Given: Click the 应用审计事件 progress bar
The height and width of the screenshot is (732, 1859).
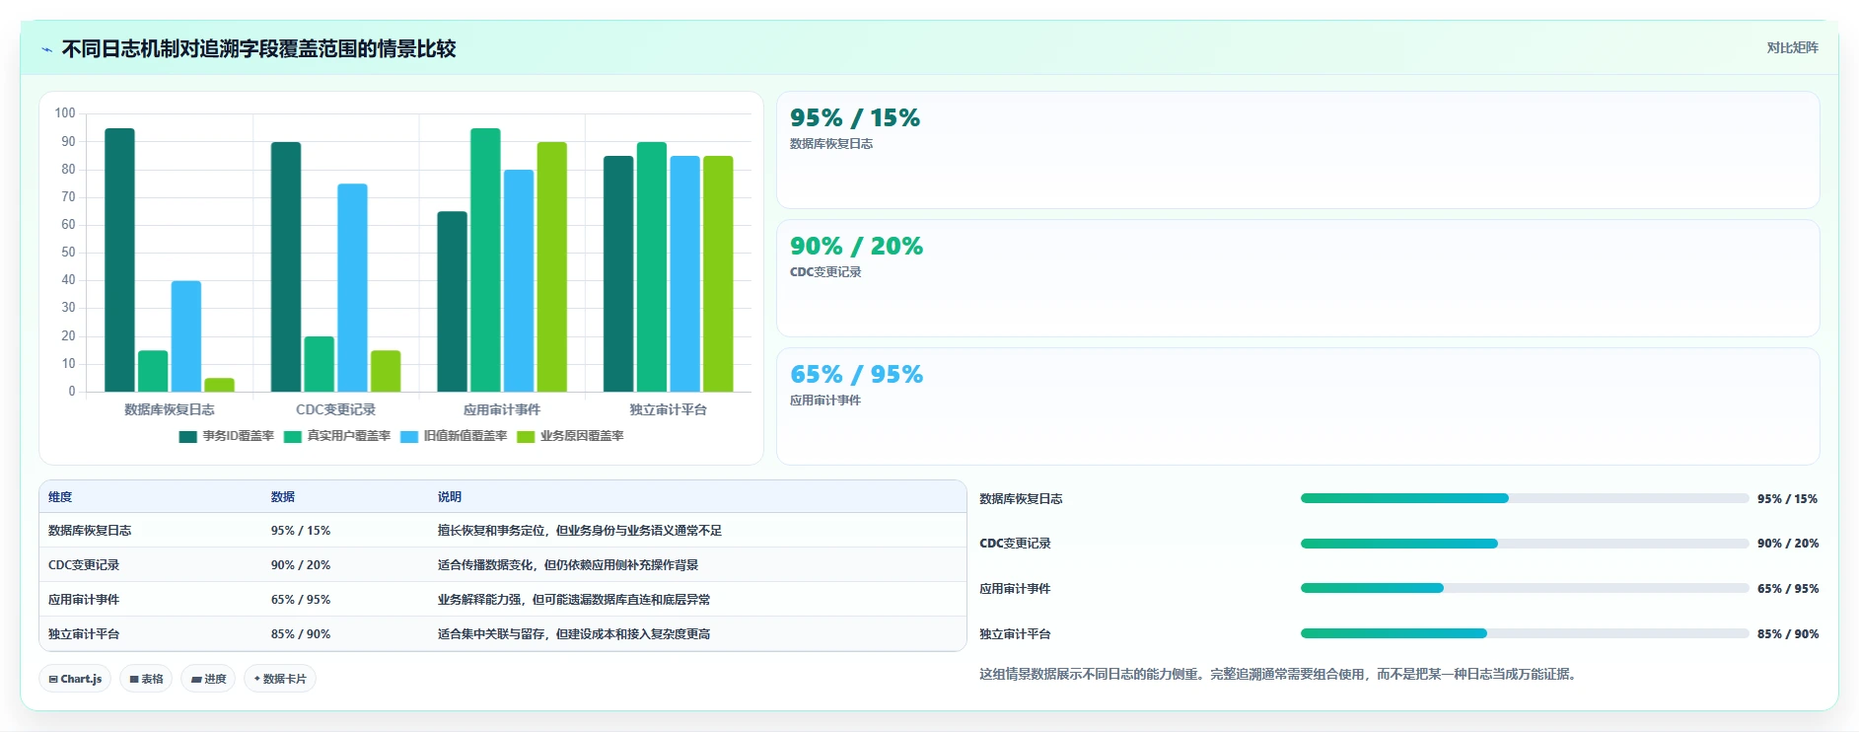Looking at the screenshot, I should pyautogui.click(x=1525, y=588).
